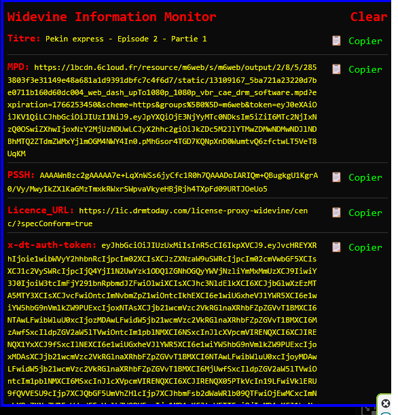This screenshot has height=415, width=398.
Task: Click clipboard icon next to Titre
Action: (336, 41)
